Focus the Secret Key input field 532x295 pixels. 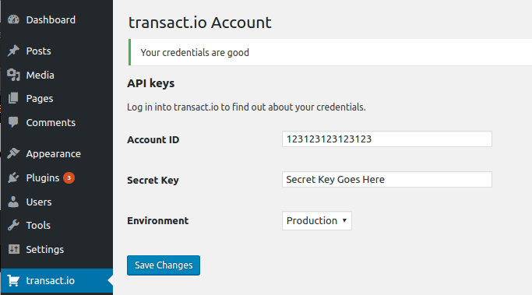(387, 179)
